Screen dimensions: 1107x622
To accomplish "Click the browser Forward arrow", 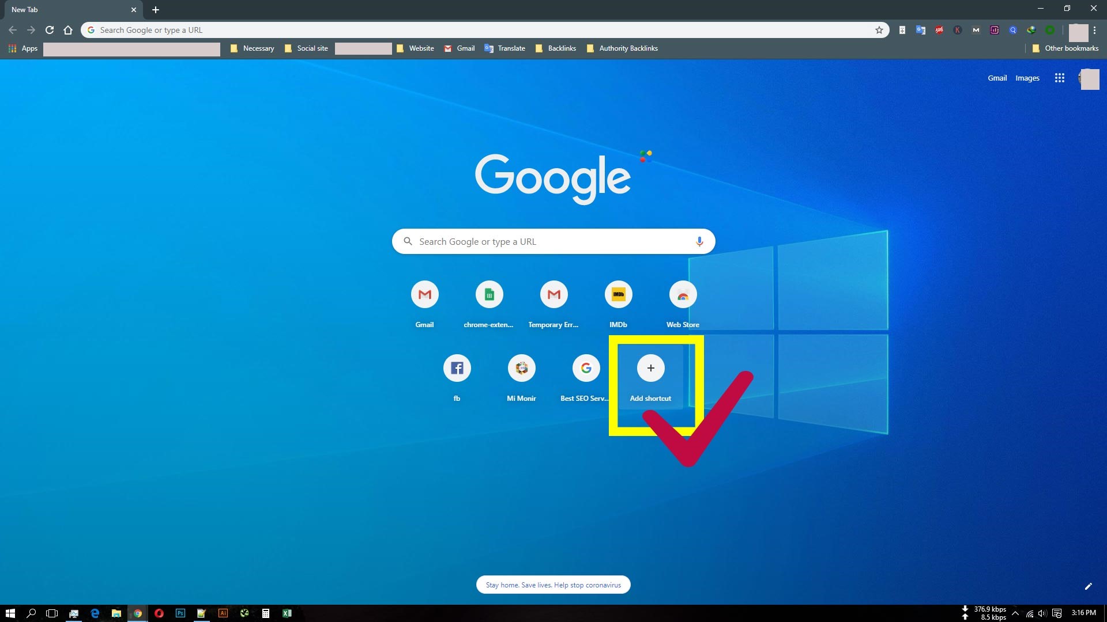I will coord(31,30).
